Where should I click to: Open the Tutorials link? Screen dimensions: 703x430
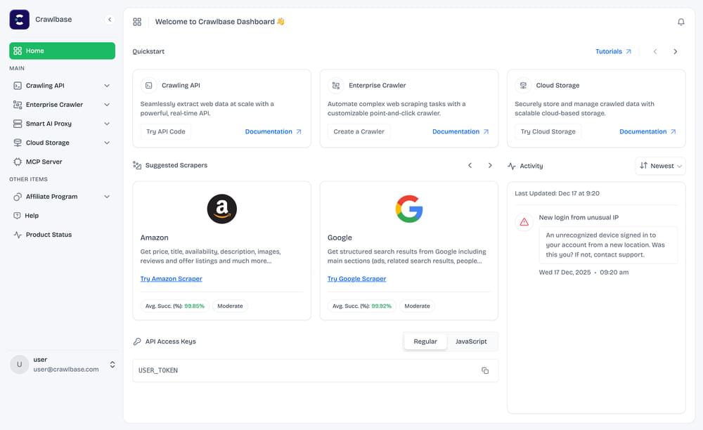[x=611, y=51]
